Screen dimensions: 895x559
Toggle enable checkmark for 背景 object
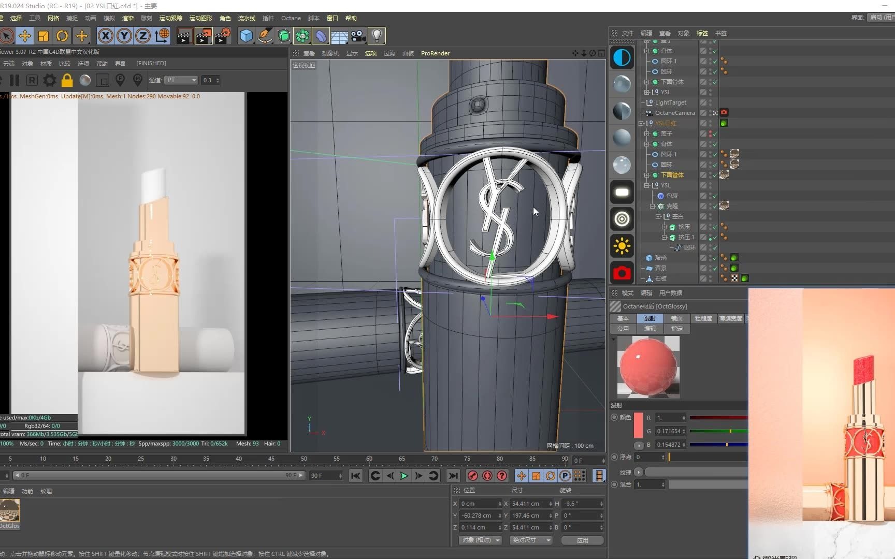(715, 268)
